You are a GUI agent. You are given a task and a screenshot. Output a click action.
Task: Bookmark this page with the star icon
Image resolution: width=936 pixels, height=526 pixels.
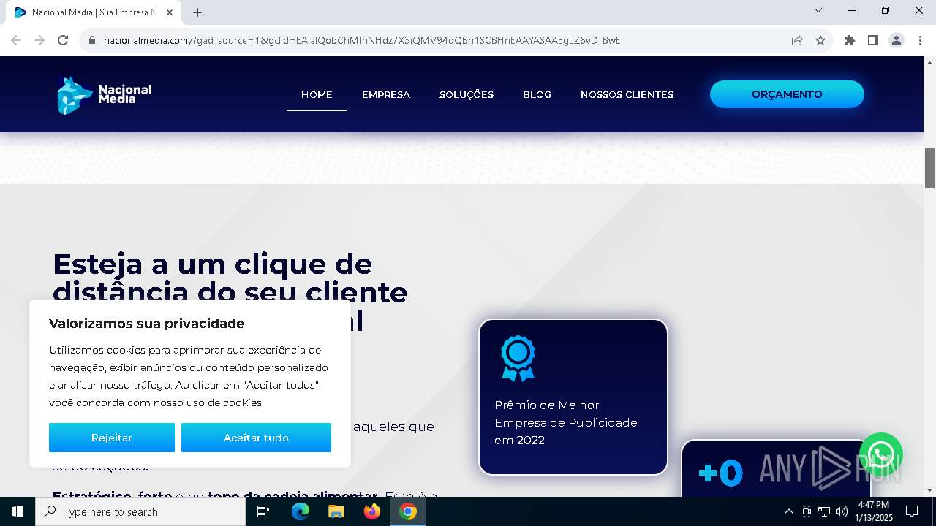(x=820, y=40)
